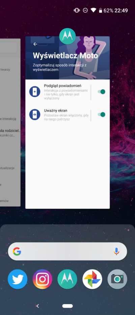Tap the navigation bar back arrow

point(37,306)
